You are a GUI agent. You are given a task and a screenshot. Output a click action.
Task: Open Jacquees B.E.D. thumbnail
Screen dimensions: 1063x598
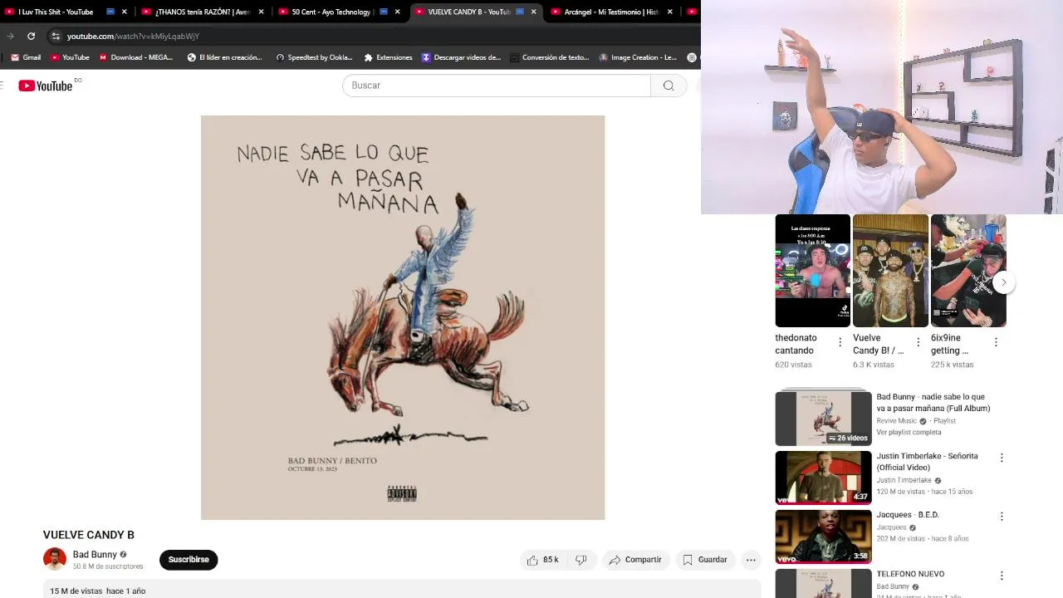[x=823, y=537]
